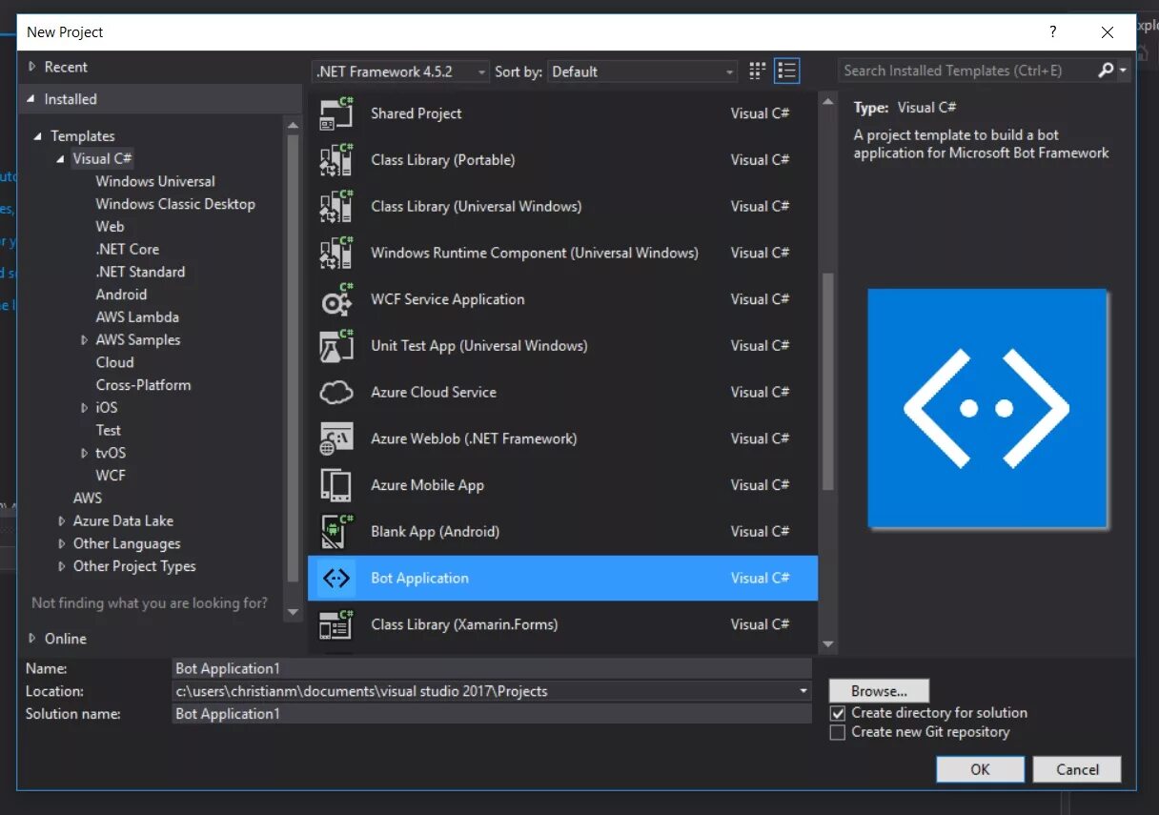Switch to medium list view
1159x815 pixels.
coord(786,71)
